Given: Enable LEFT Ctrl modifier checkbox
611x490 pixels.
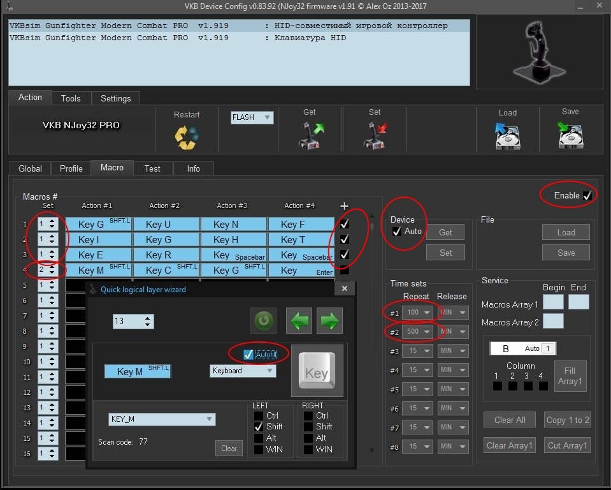Looking at the screenshot, I should [258, 416].
